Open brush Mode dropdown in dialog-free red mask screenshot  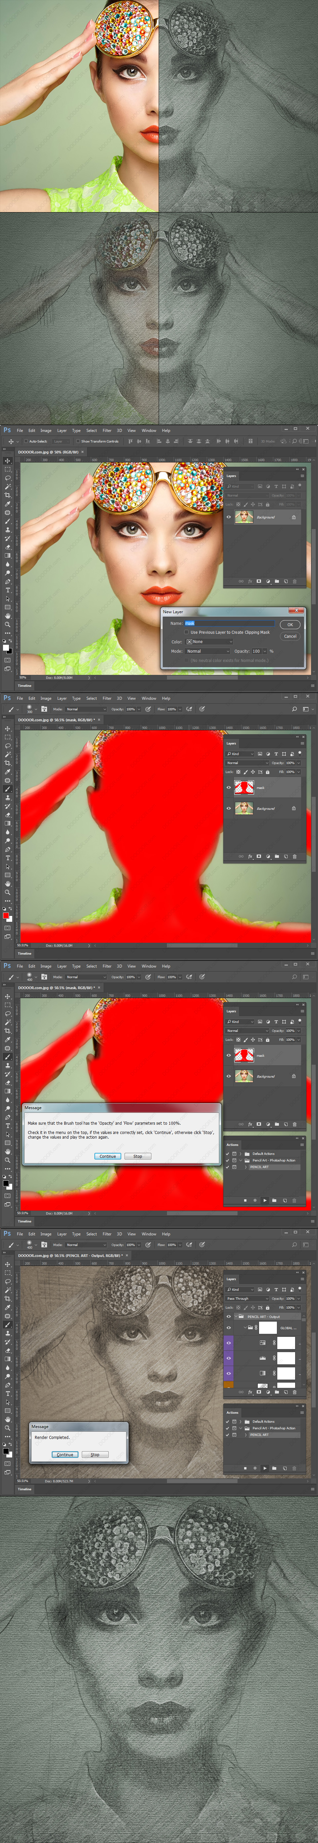(86, 709)
